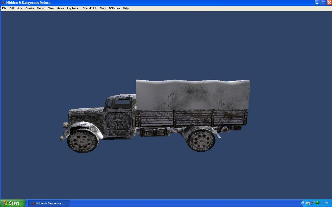Select Hidden & Dangerous taskbar button

pyautogui.click(x=48, y=203)
